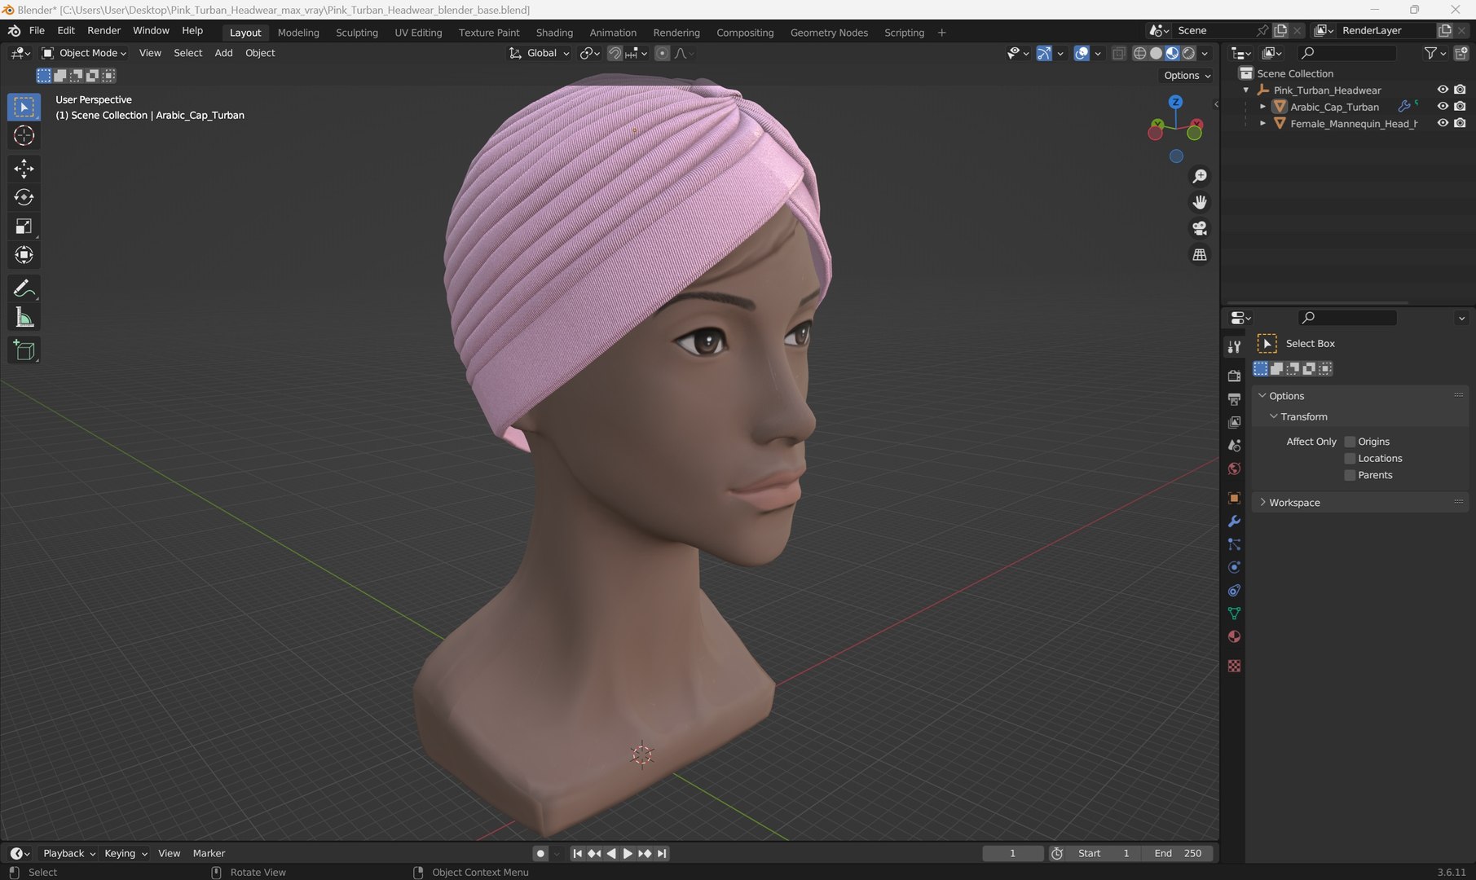Activate the Scale tool
This screenshot has height=880, width=1476.
click(24, 227)
